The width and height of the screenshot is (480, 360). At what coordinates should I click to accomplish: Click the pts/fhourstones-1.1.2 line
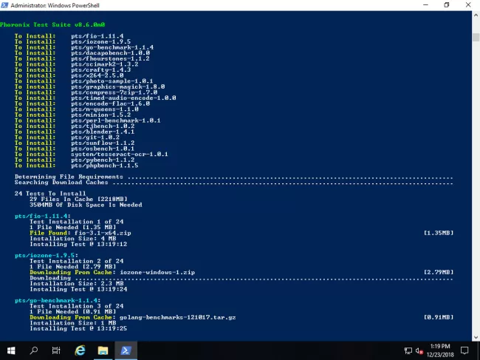click(82, 58)
